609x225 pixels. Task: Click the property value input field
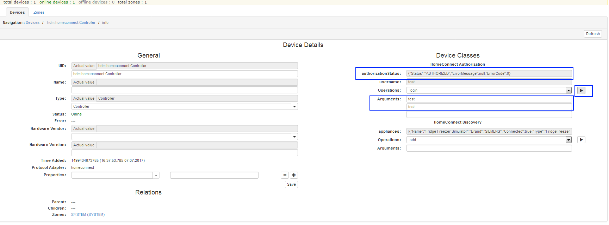(214, 175)
